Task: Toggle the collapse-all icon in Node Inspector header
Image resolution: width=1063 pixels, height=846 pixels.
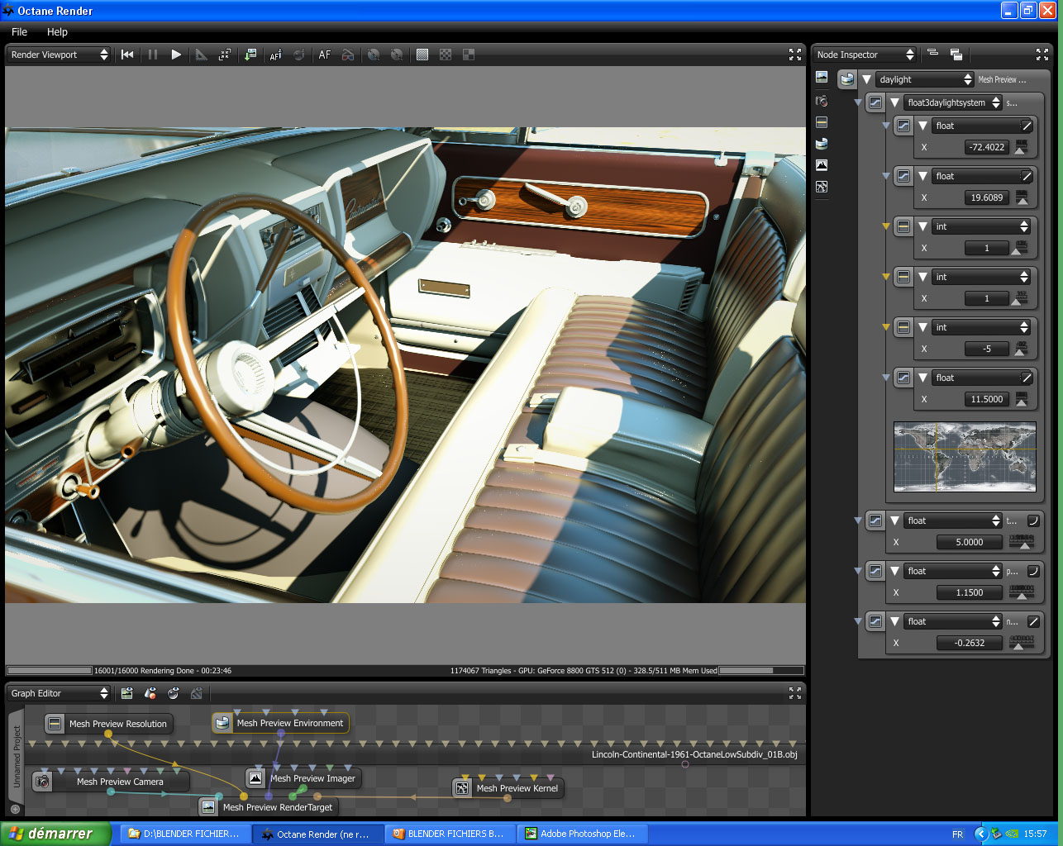Action: [x=932, y=54]
